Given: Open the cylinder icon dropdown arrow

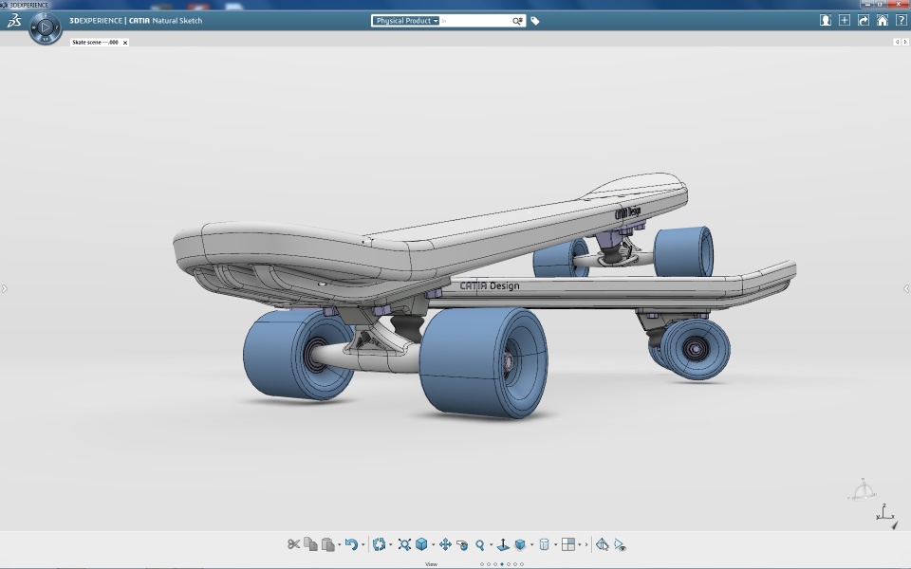Looking at the screenshot, I should 555,544.
